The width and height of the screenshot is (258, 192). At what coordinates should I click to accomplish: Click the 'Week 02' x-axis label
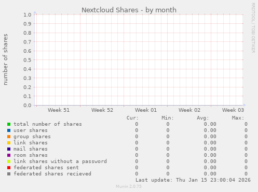tap(189, 110)
